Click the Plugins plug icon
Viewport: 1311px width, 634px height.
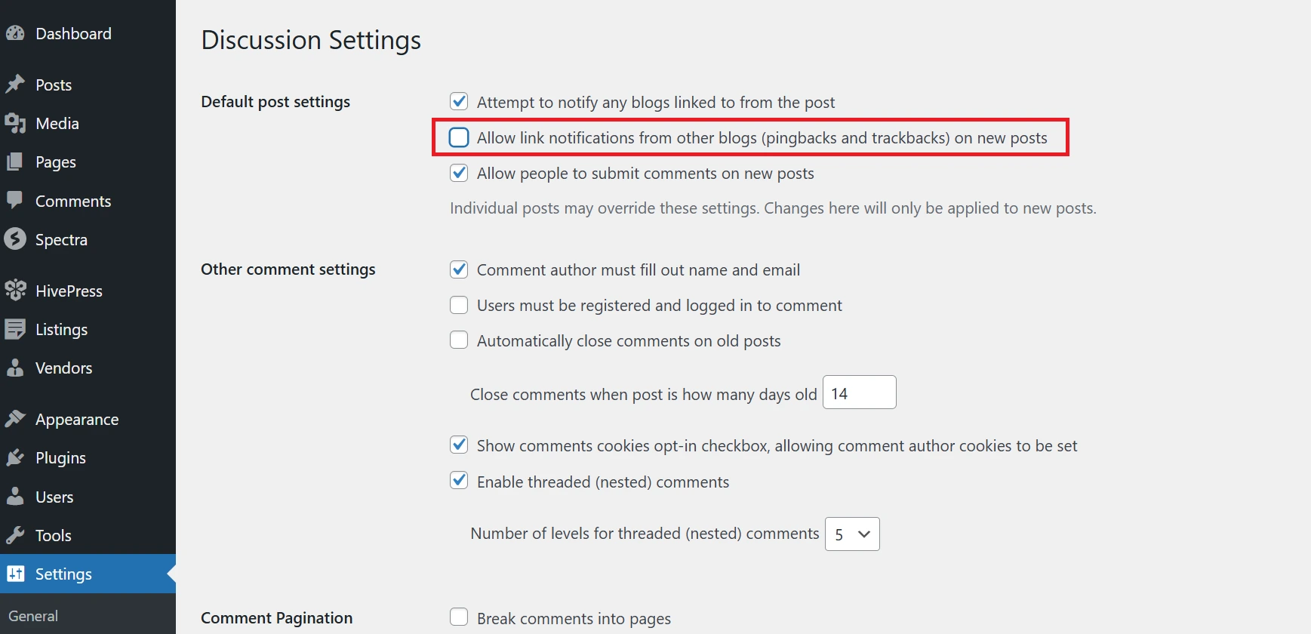(15, 457)
